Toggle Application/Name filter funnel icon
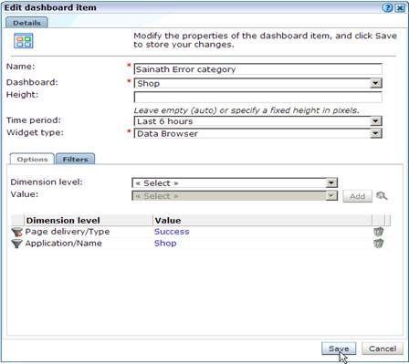Screen dimensions: 409x364 click(17, 244)
